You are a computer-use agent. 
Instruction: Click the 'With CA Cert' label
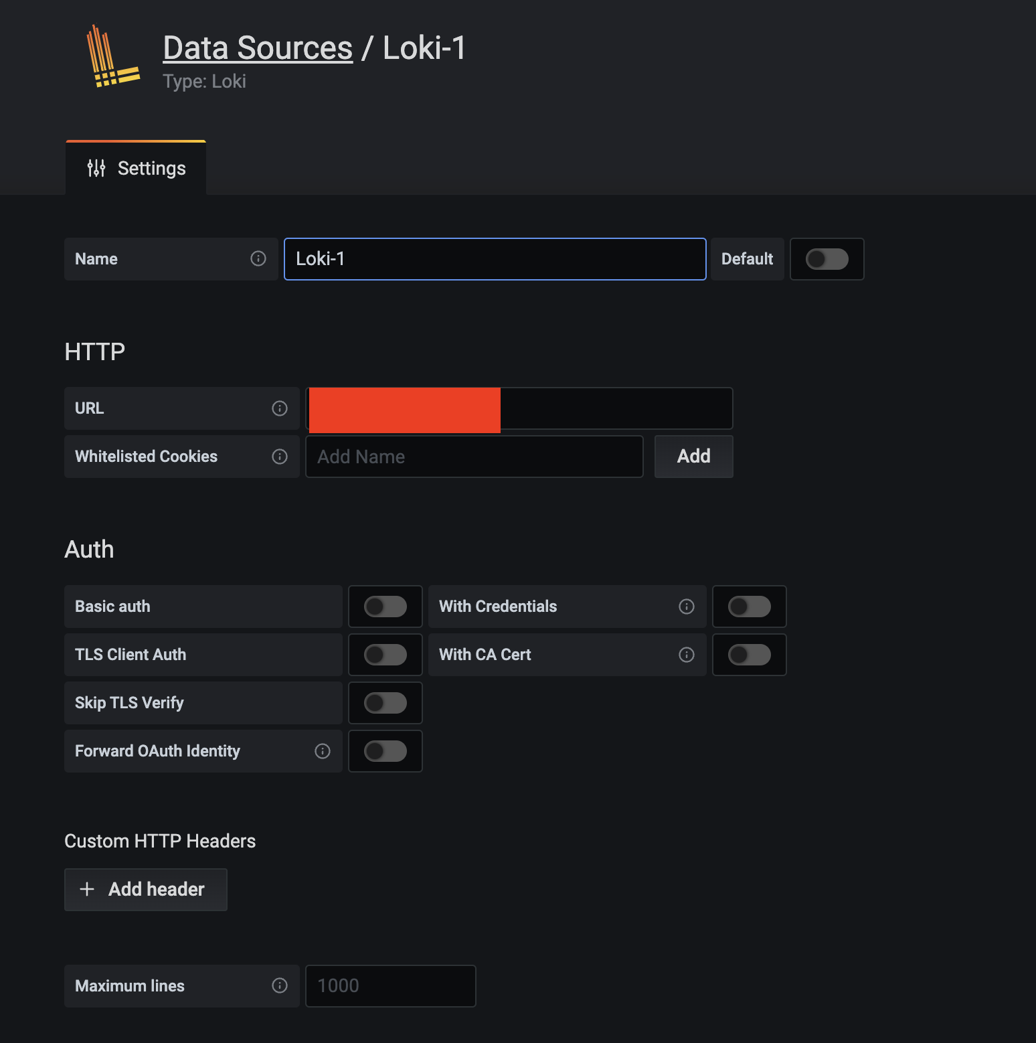(x=485, y=655)
